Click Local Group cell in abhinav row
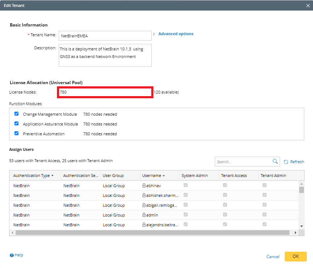313x268 pixels. (114, 186)
